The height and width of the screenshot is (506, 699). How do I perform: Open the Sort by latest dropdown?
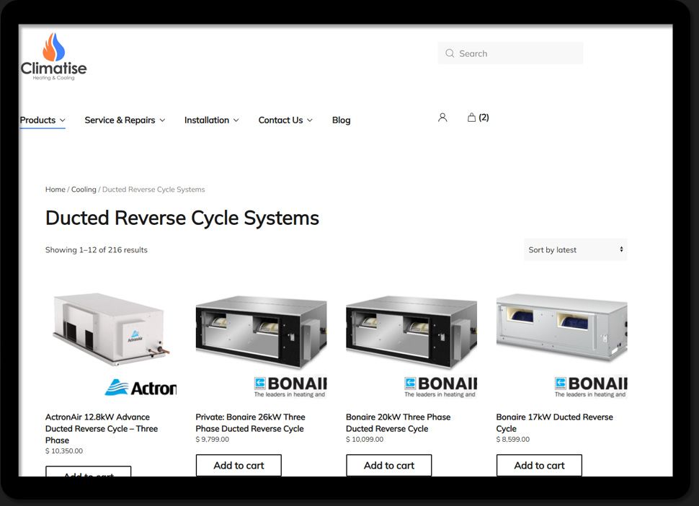pyautogui.click(x=575, y=250)
